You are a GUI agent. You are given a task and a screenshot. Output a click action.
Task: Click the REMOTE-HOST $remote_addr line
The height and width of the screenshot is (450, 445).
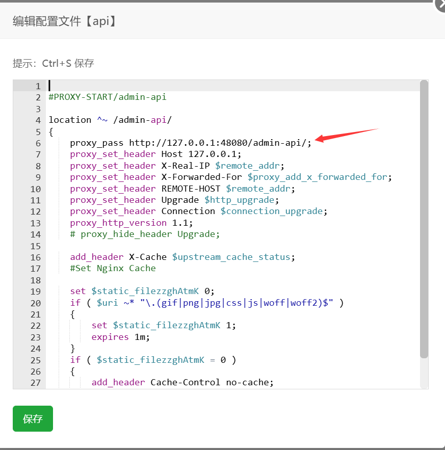coord(182,189)
